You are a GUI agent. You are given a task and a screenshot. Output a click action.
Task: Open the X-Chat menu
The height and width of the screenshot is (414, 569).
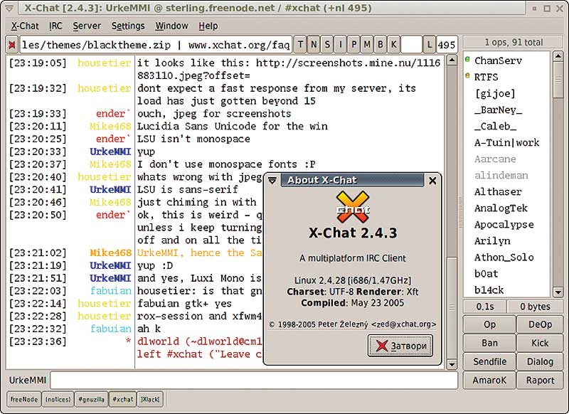point(25,26)
